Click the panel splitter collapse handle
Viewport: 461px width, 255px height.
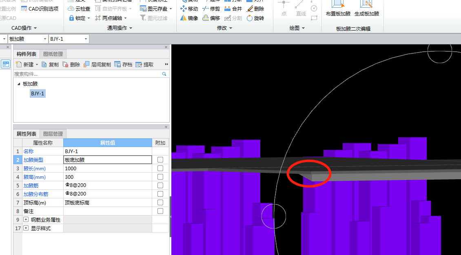[x=171, y=217]
